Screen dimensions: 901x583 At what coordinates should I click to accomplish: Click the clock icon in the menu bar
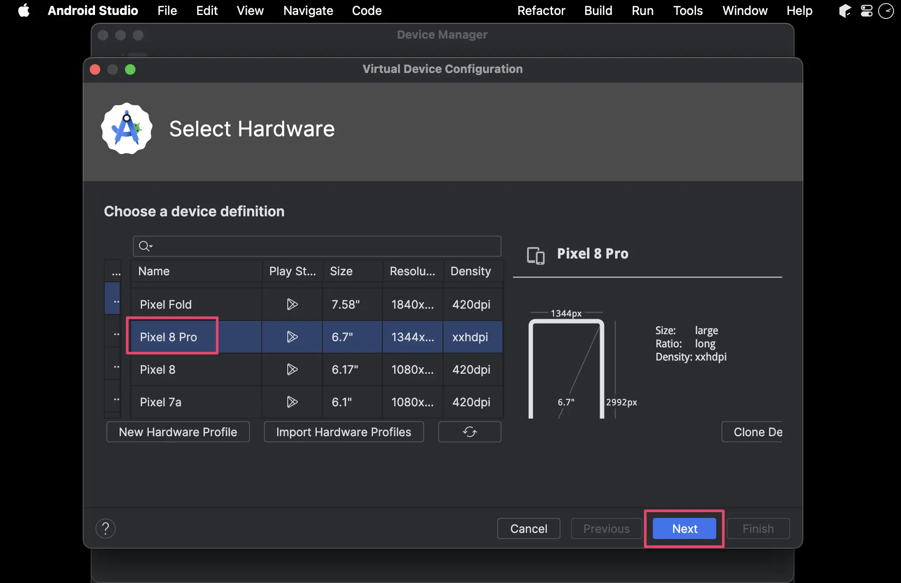886,11
